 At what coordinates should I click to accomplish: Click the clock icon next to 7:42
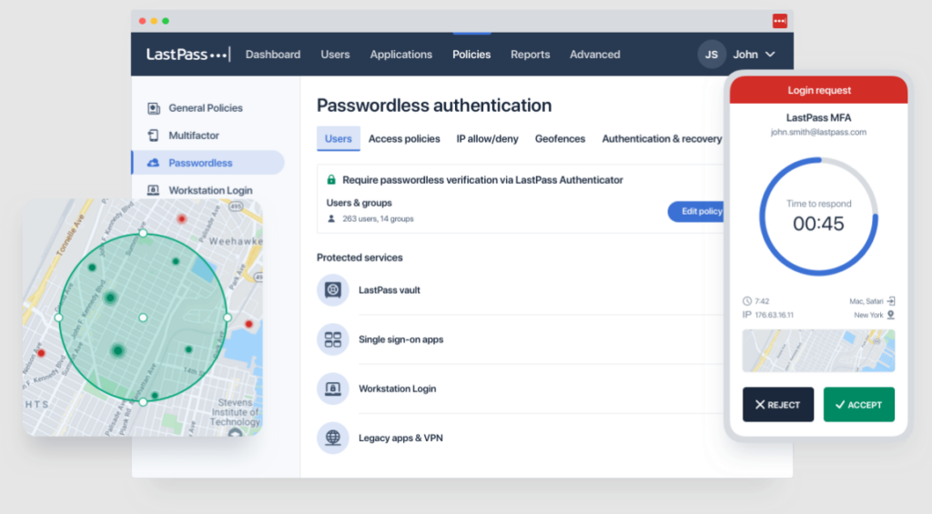click(x=747, y=301)
